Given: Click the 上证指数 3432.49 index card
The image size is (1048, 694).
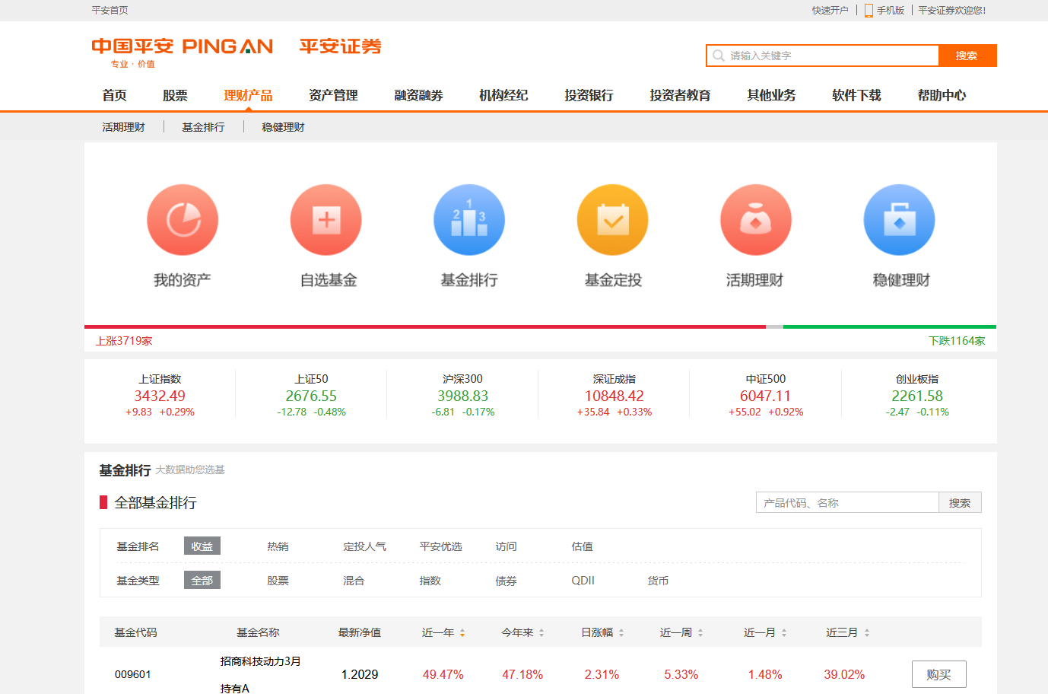Looking at the screenshot, I should click(160, 395).
